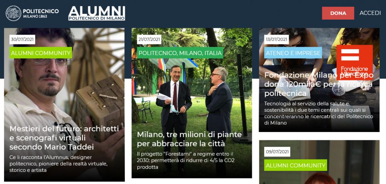Open article headline about Mario Taddei
The height and width of the screenshot is (184, 386).
64,138
